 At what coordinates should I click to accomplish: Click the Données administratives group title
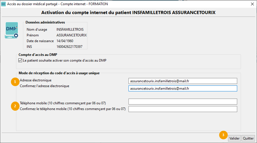click(x=45, y=22)
